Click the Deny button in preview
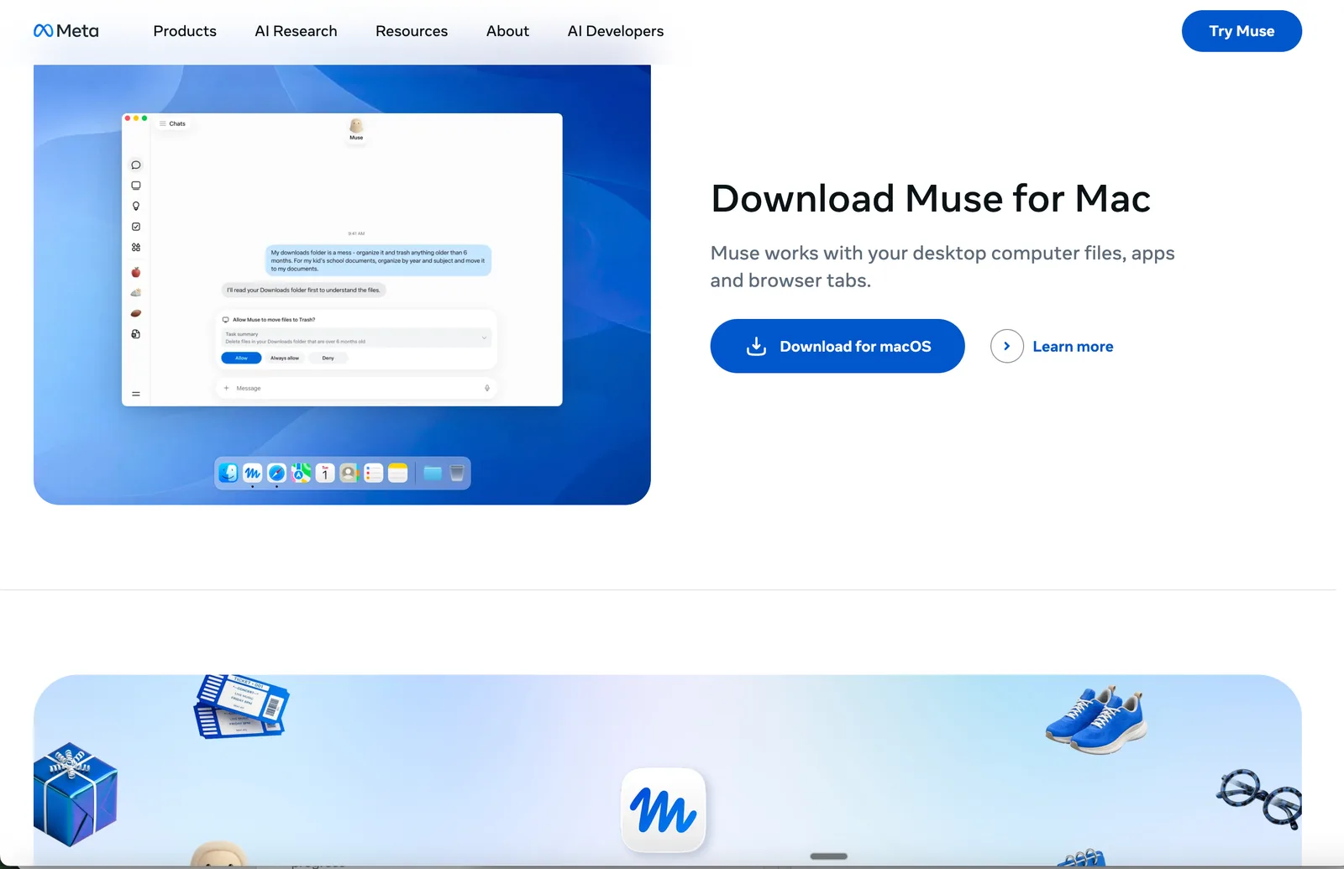 [328, 358]
